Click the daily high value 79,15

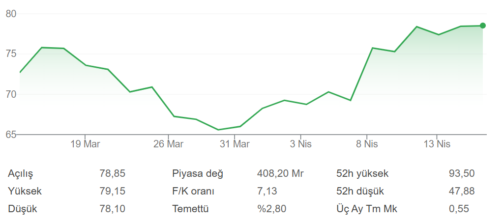click(x=112, y=191)
